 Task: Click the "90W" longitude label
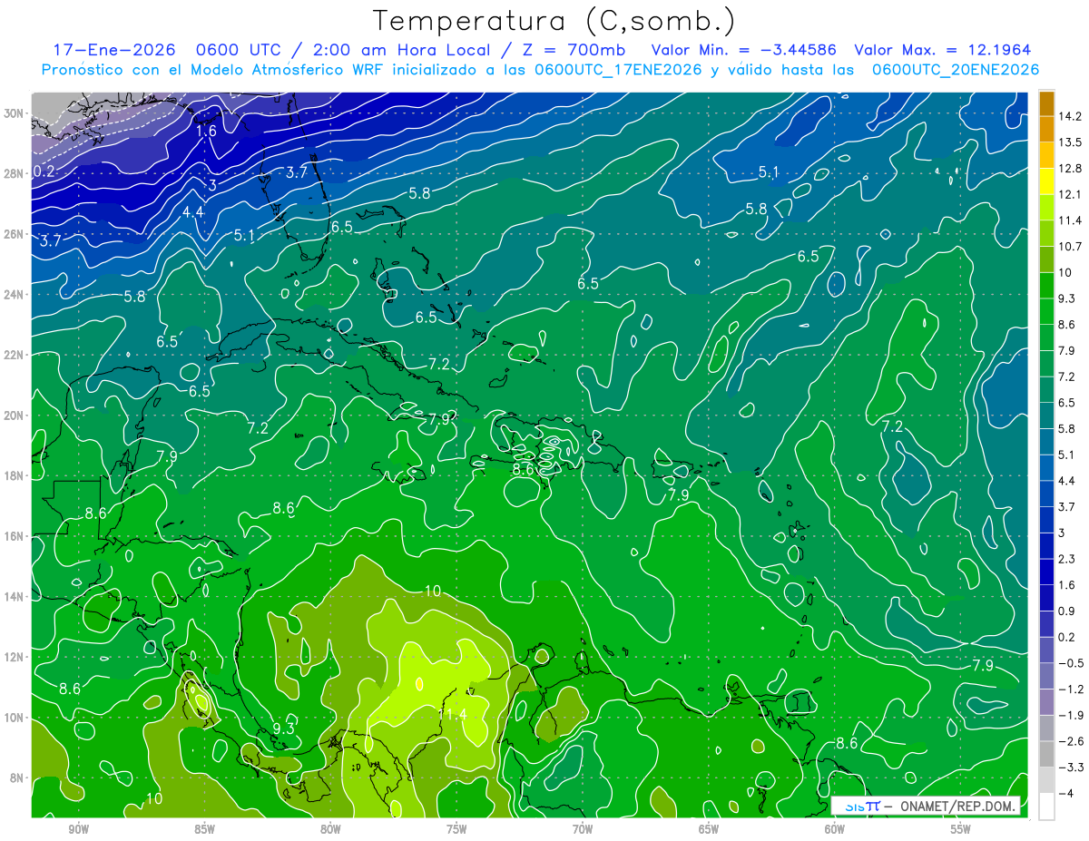coord(77,830)
